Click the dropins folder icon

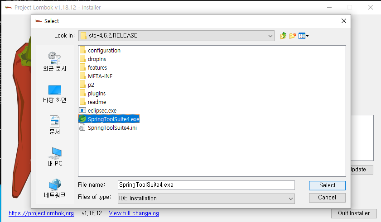click(82, 59)
